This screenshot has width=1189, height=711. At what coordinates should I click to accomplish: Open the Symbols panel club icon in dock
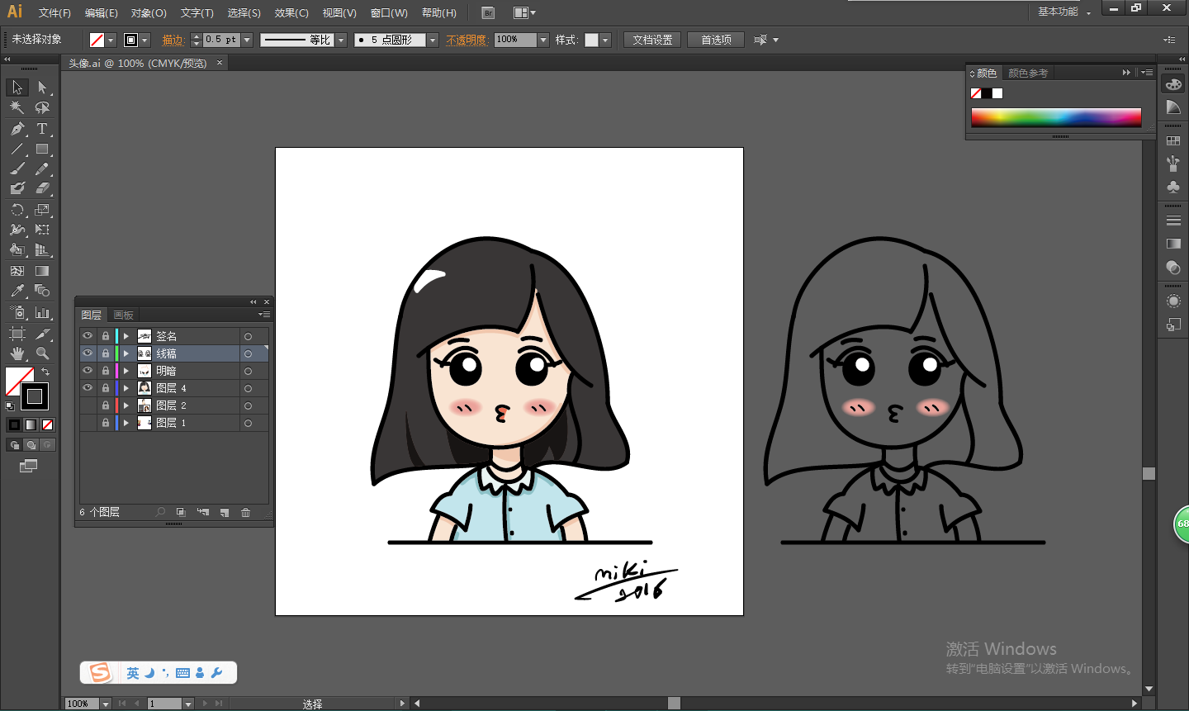point(1173,187)
